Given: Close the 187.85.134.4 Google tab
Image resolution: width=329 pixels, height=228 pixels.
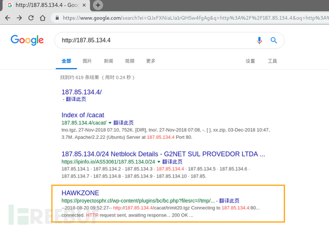Looking at the screenshot, I should pos(84,5).
